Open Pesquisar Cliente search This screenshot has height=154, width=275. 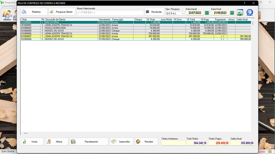pyautogui.click(x=62, y=12)
